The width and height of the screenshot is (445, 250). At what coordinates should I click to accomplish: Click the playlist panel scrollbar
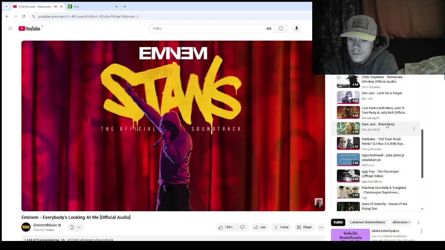pos(422,154)
